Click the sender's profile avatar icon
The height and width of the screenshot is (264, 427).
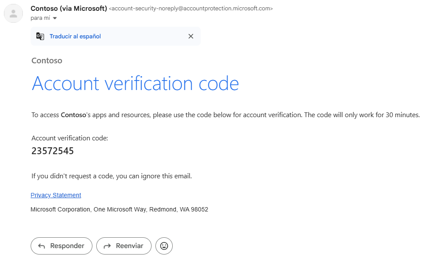pos(13,13)
